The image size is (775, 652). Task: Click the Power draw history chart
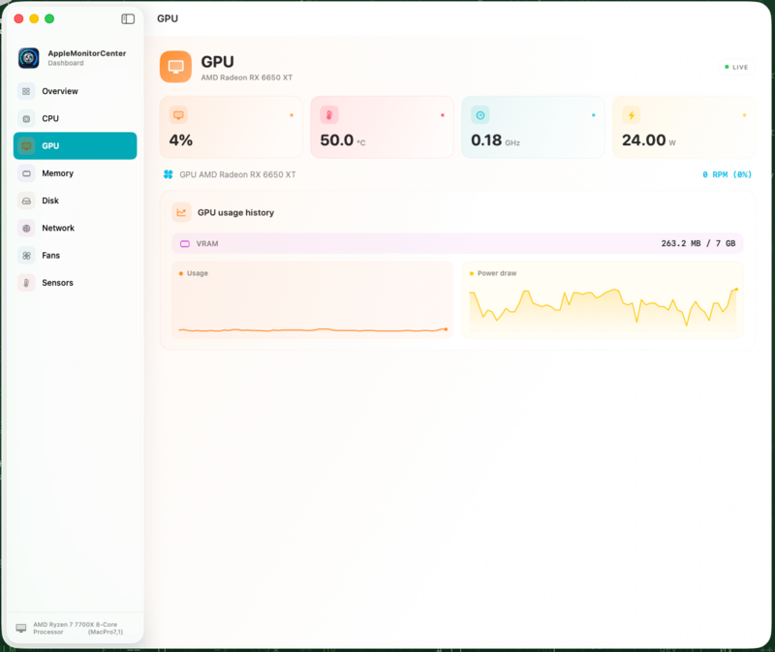pos(603,300)
